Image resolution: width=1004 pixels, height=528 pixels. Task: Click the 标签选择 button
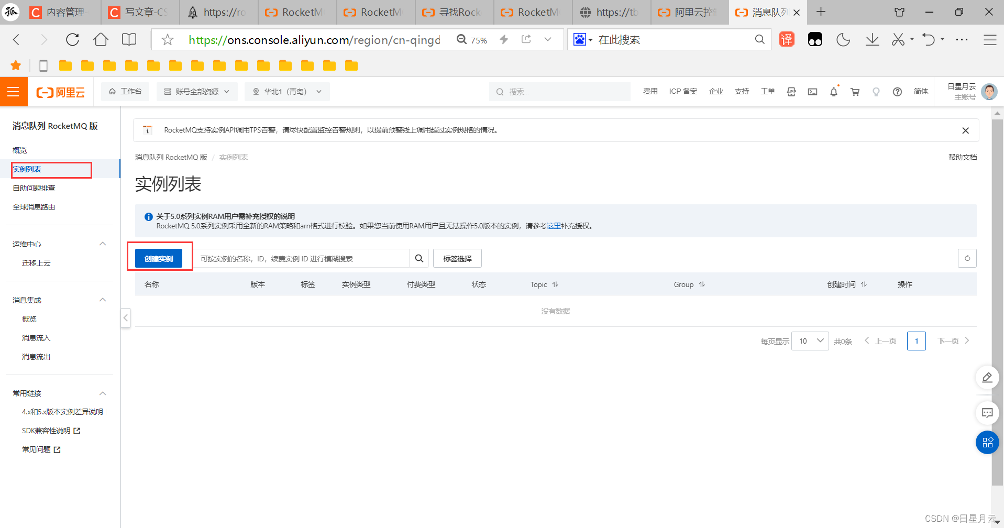tap(457, 258)
